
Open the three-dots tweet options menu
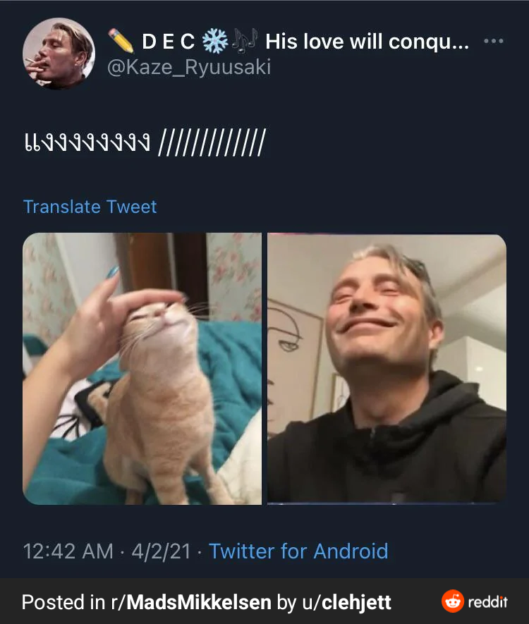point(494,41)
